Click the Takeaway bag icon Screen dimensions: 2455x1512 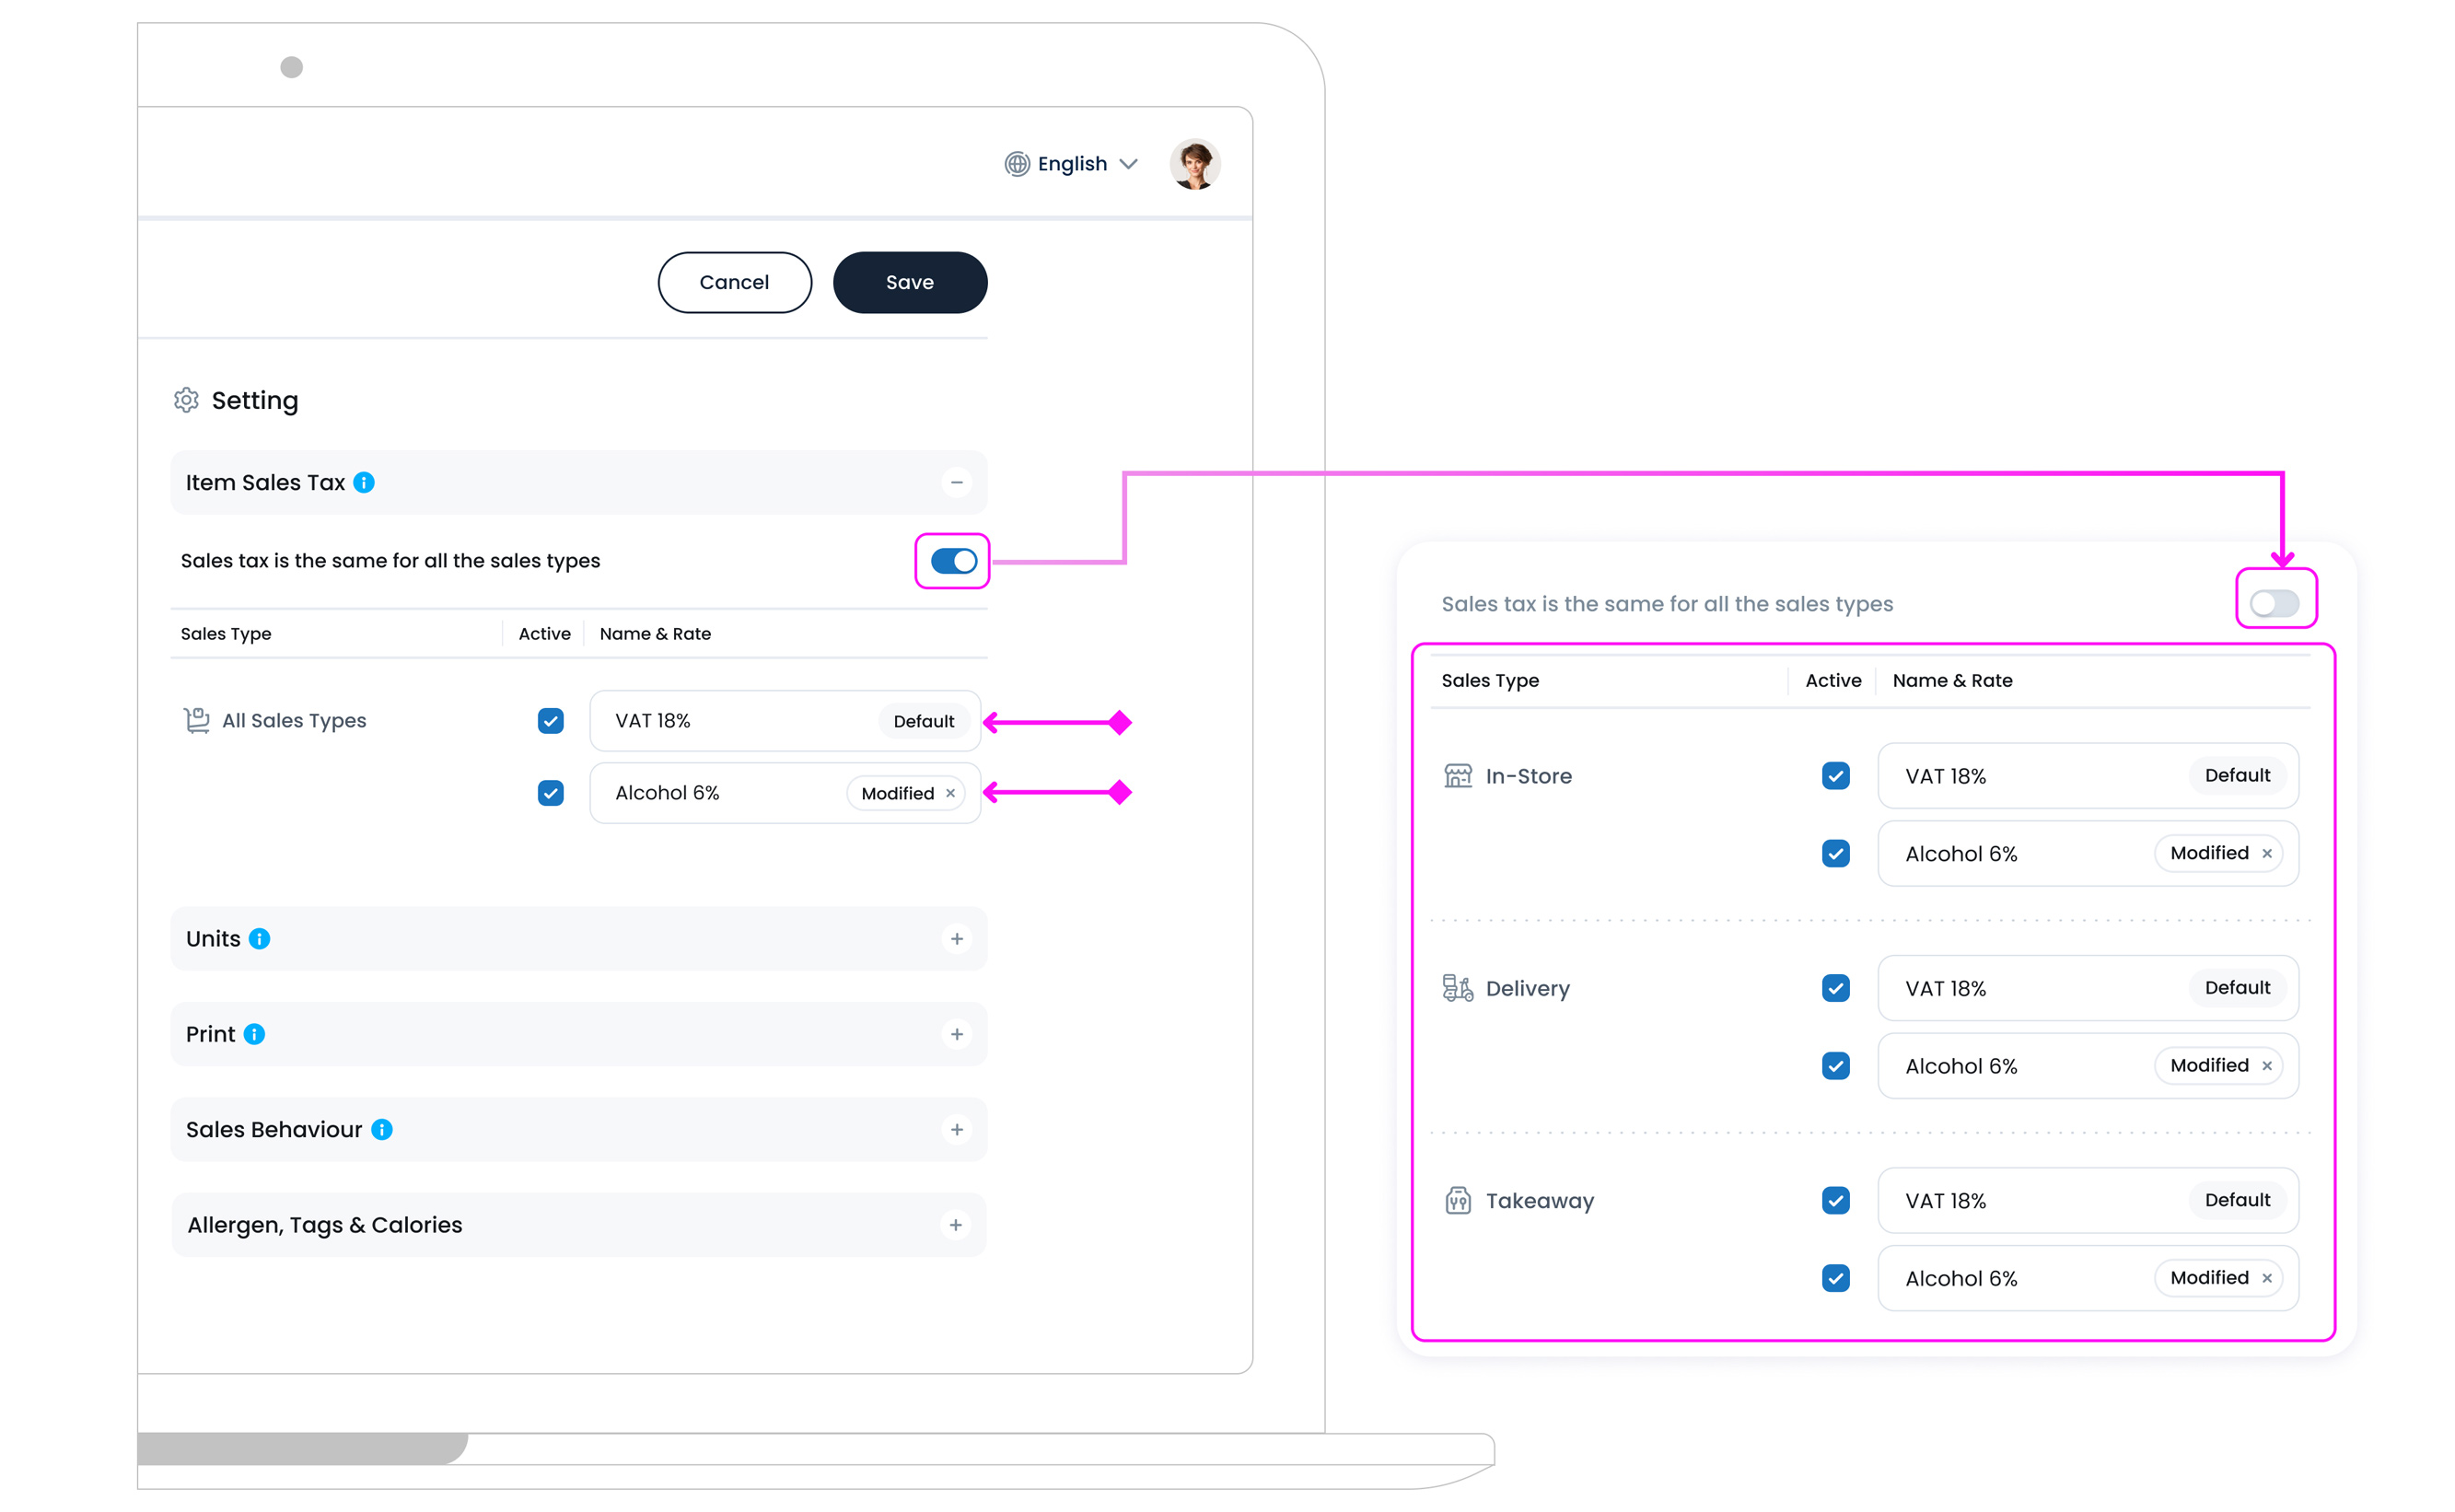click(x=1457, y=1200)
